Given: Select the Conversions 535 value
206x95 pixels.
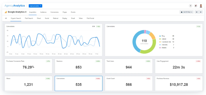Looking at the screenshot, I should tap(78, 85).
